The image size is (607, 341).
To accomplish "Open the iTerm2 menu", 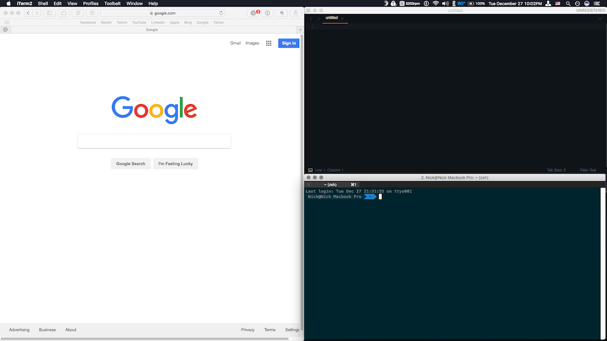I will pos(25,4).
